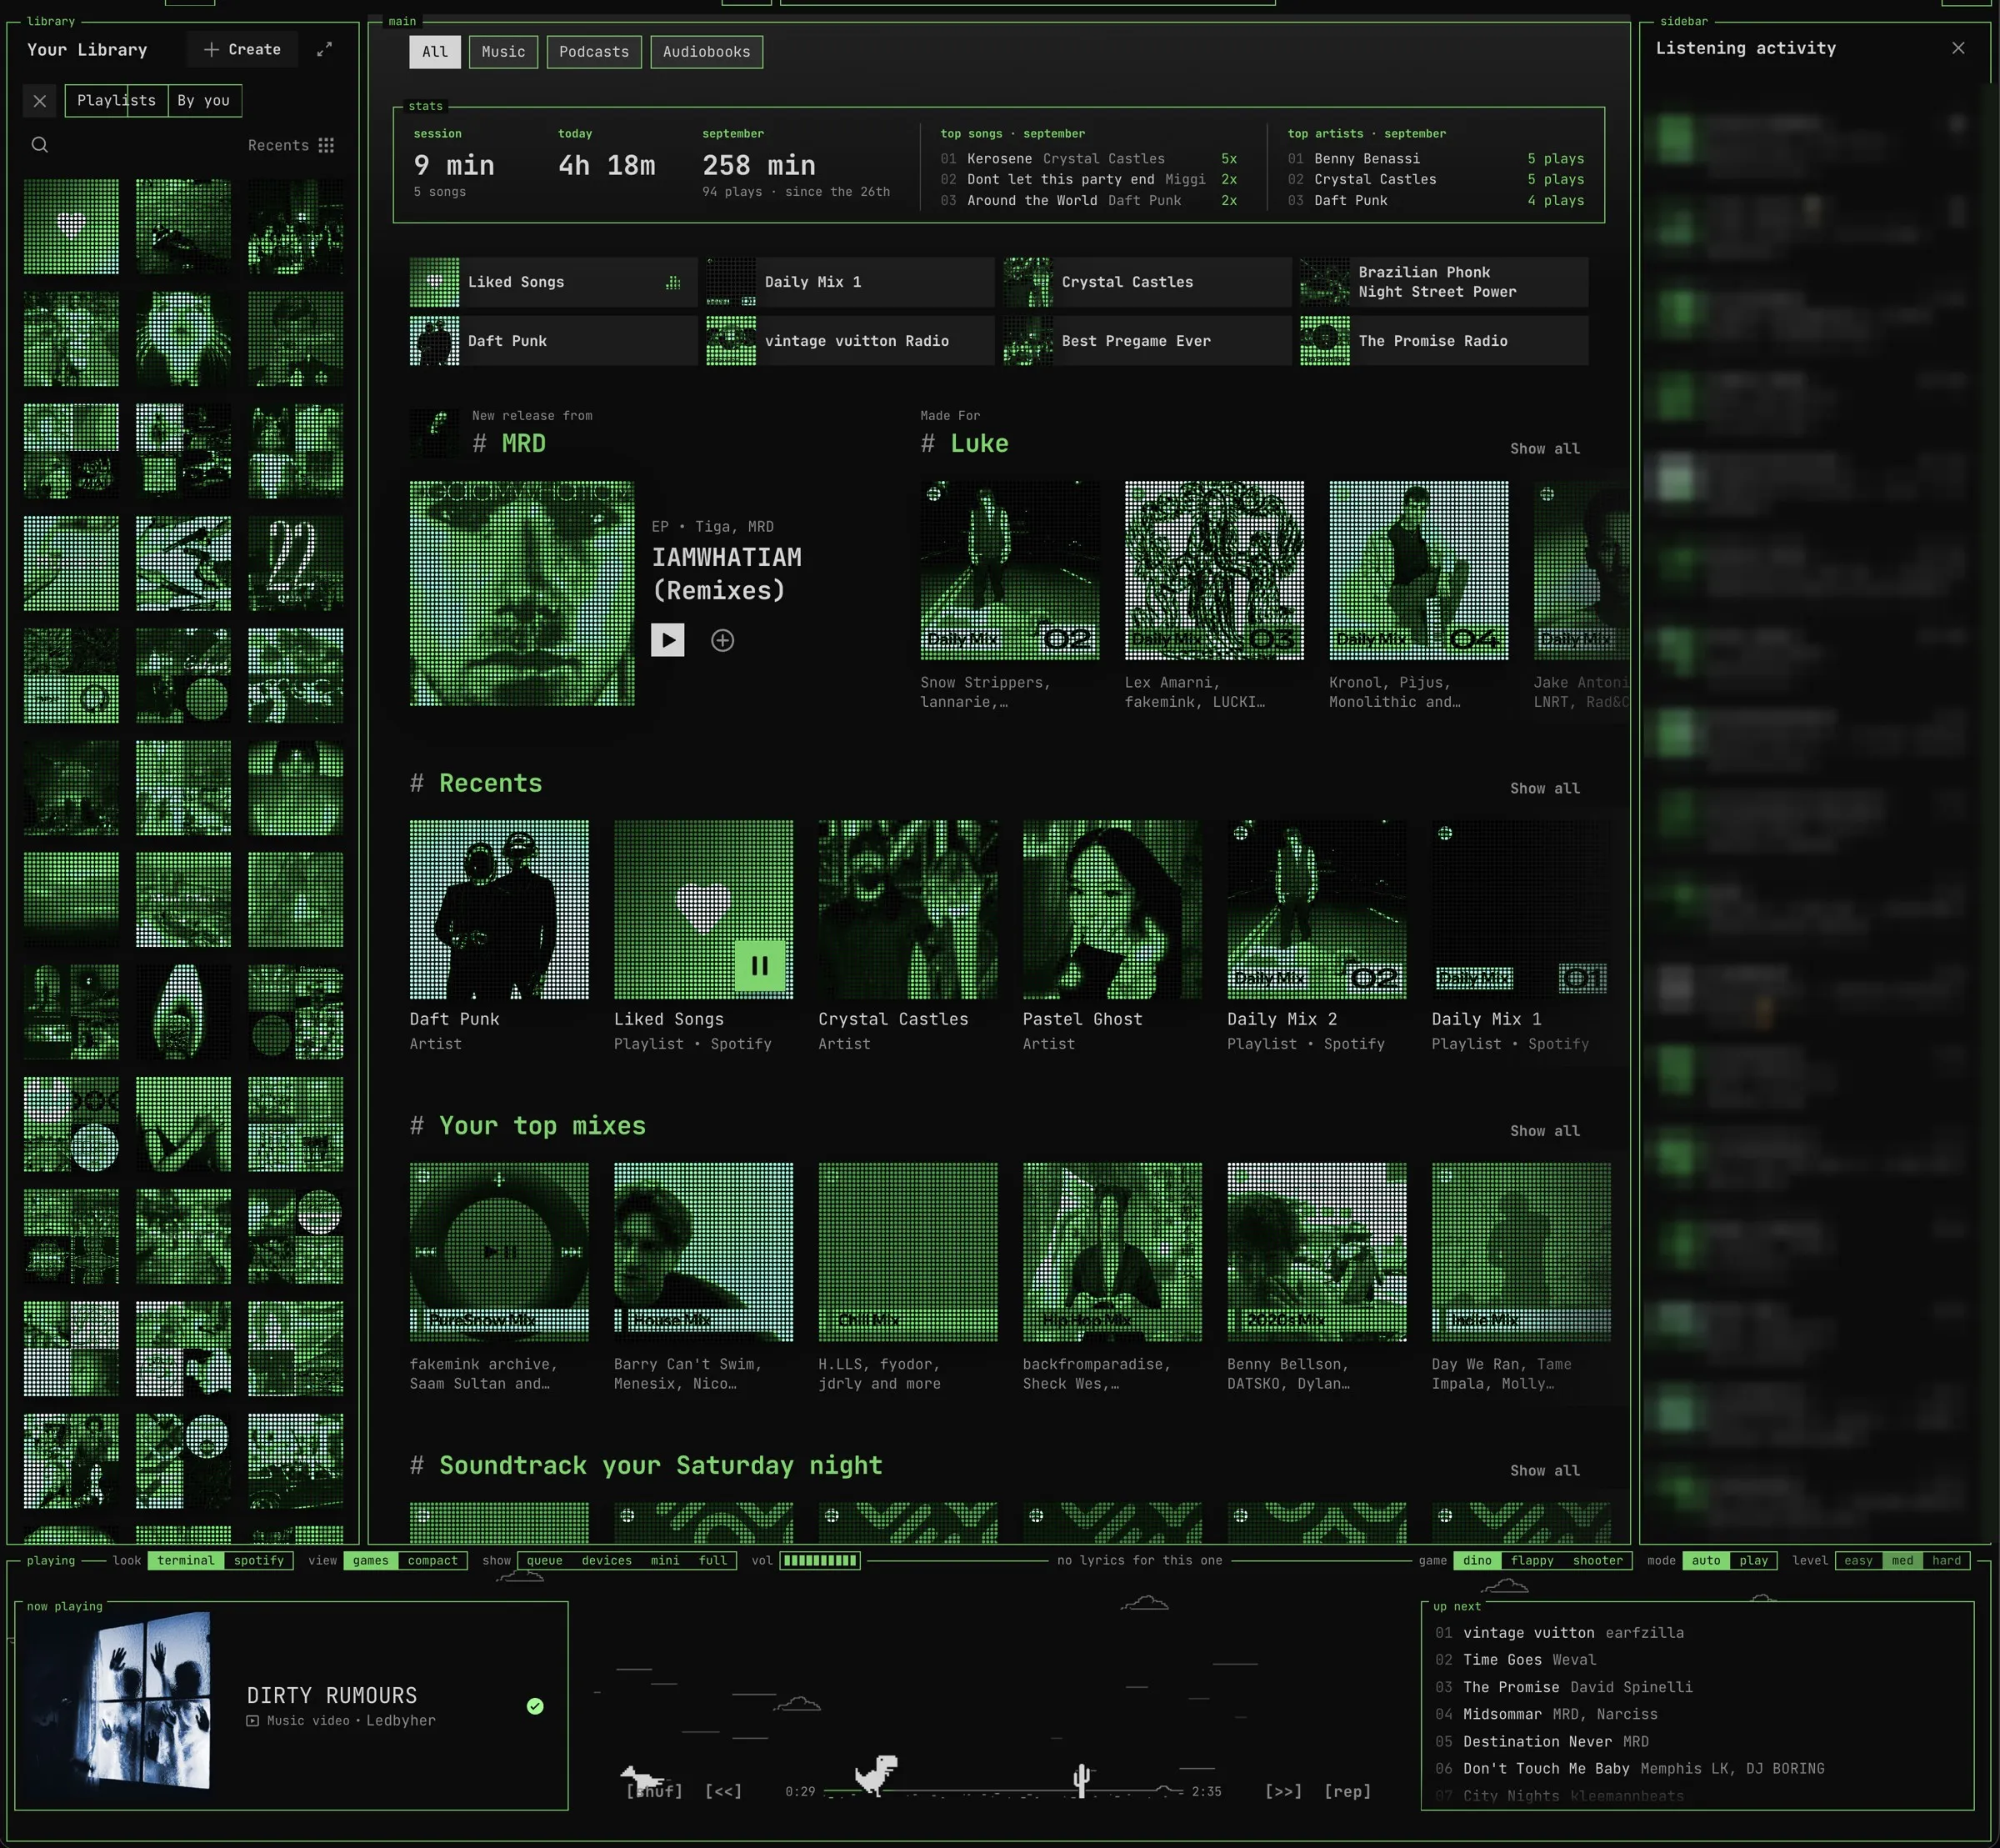Viewport: 2000px width, 1848px height.
Task: Seek in the playback progress bar
Action: pos(1003,1791)
